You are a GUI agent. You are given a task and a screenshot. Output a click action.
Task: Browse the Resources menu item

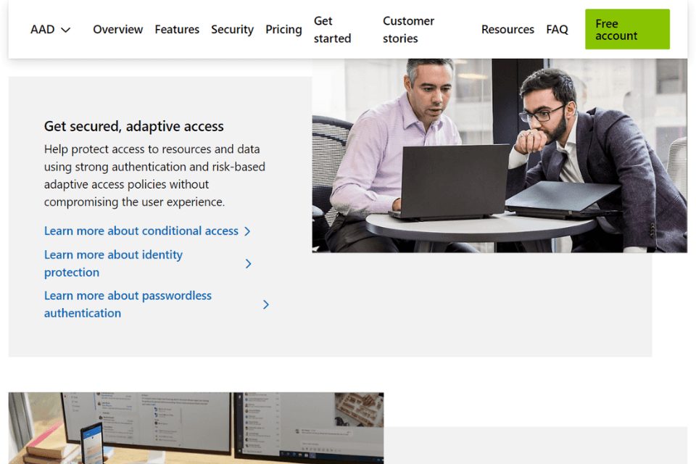tap(507, 29)
